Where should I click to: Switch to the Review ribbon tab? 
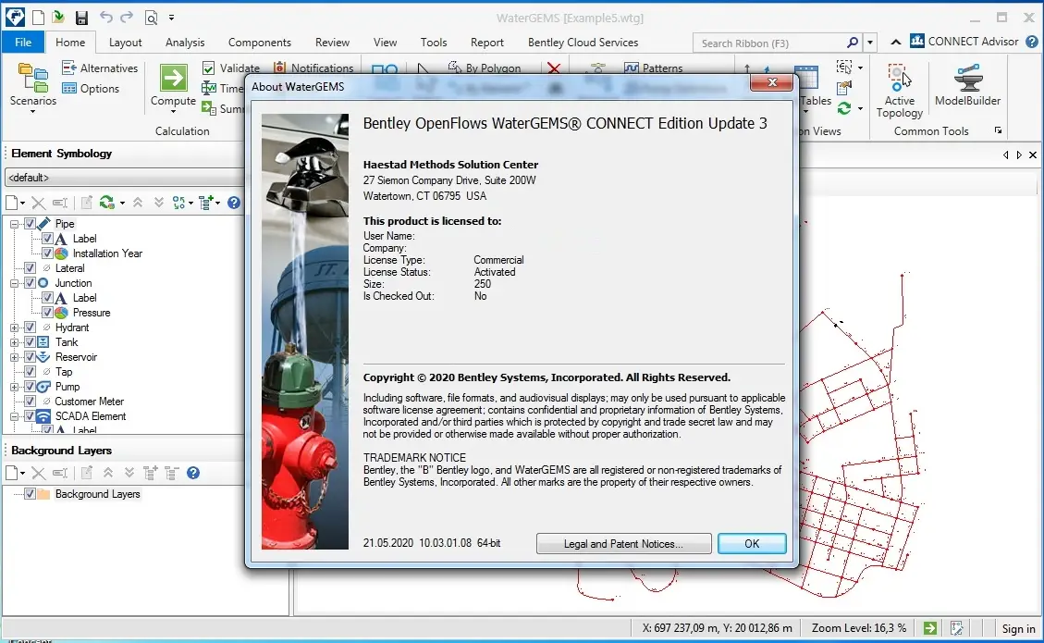click(x=332, y=42)
